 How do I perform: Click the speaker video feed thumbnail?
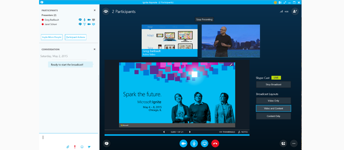(x=231, y=41)
